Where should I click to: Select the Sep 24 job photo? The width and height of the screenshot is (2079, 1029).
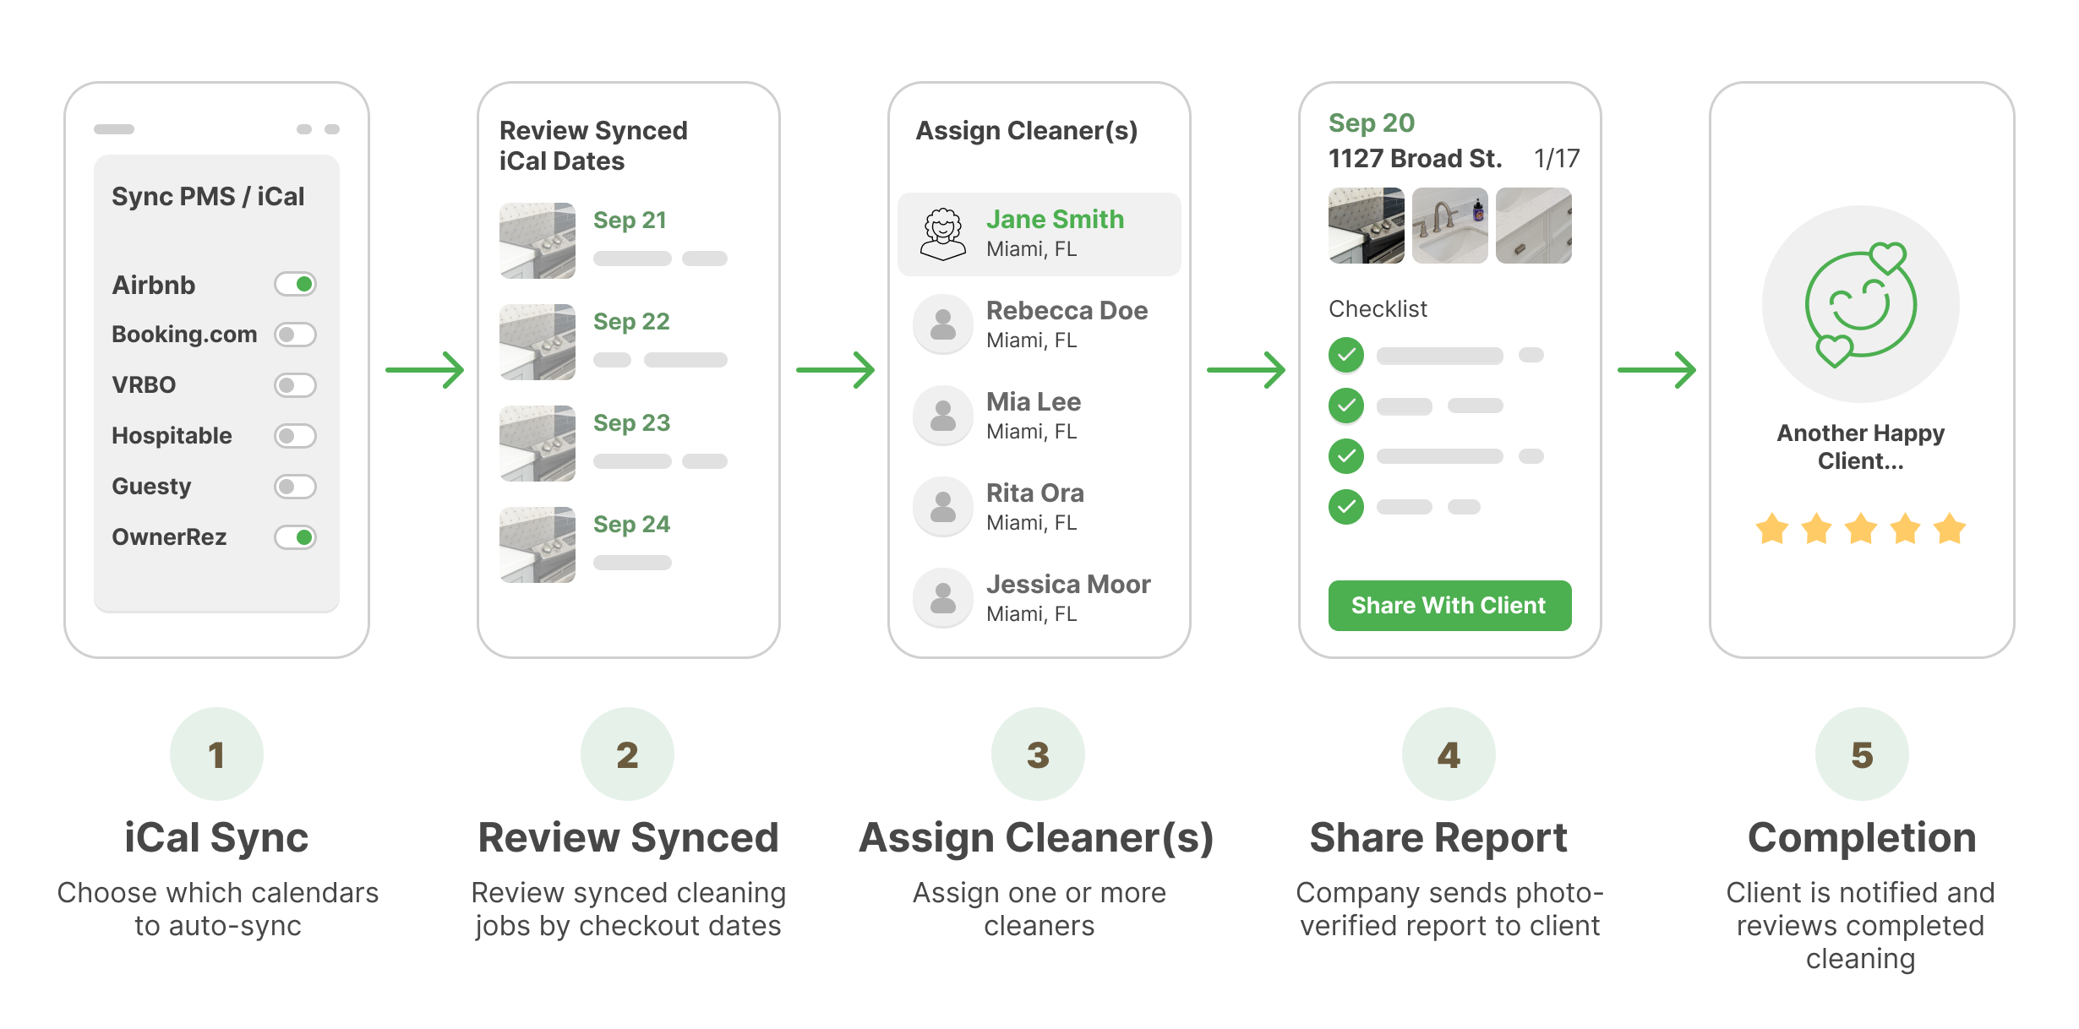pyautogui.click(x=537, y=544)
